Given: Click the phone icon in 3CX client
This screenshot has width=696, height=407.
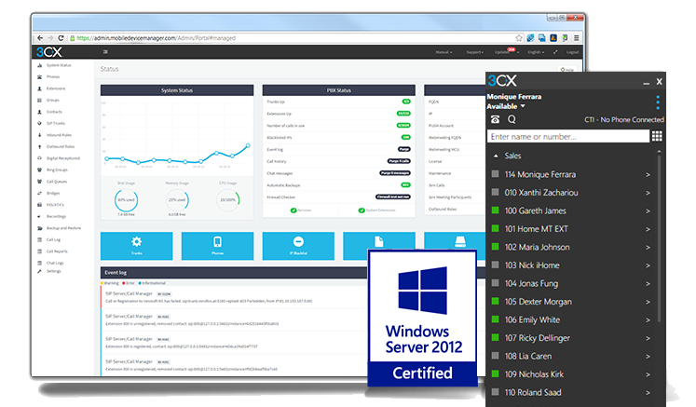Looking at the screenshot, I should click(494, 119).
